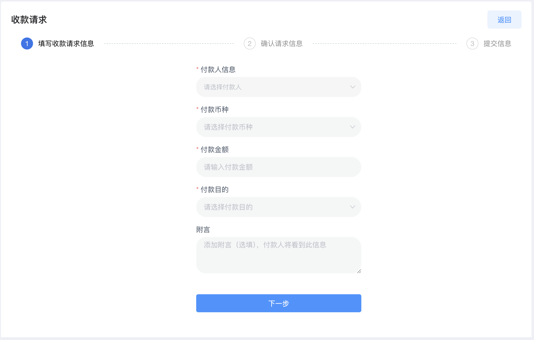Screen dimensions: 534x340
Task: Click the 付款币种 label
Action: pos(214,109)
